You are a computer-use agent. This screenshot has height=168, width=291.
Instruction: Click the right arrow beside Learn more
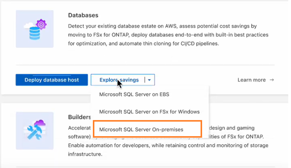tap(272, 80)
